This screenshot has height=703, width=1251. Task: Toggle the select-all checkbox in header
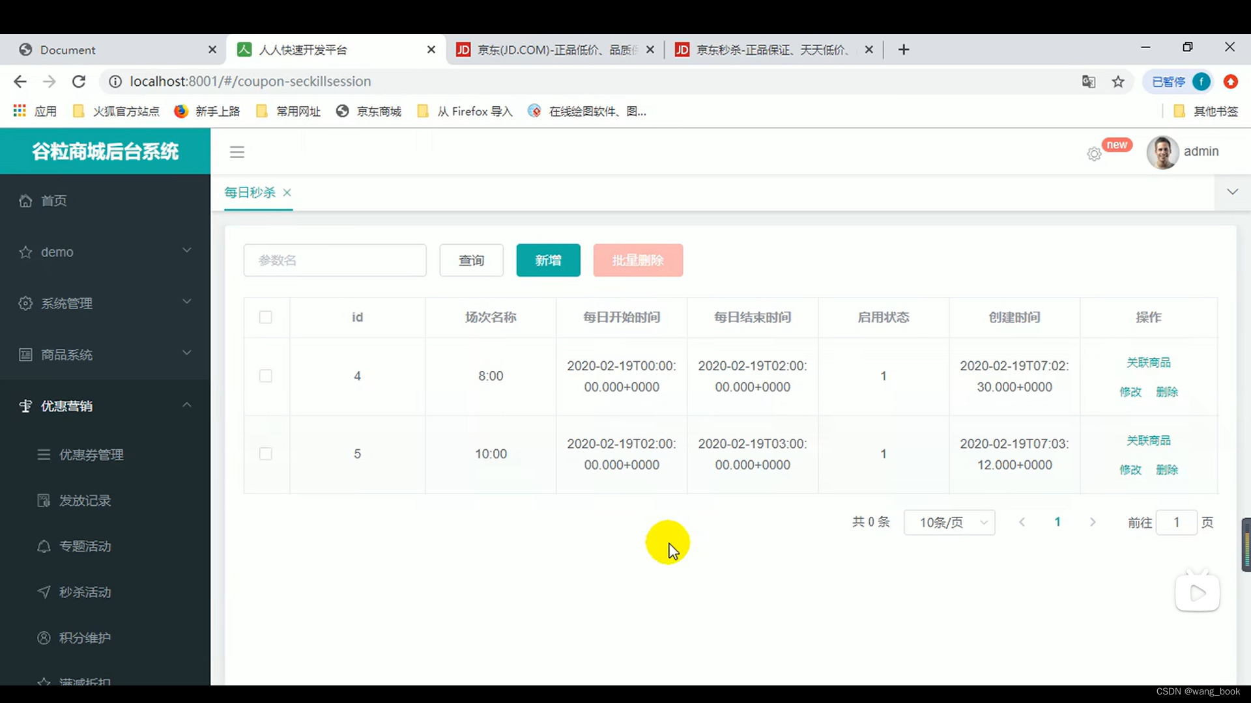click(x=266, y=318)
